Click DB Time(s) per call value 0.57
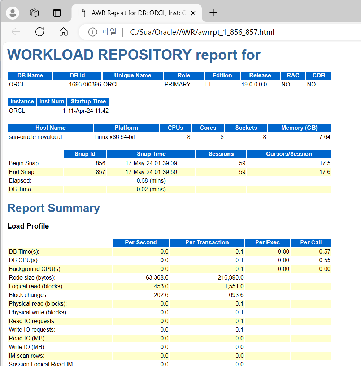Screen dimensions: 361x366 (x=325, y=252)
